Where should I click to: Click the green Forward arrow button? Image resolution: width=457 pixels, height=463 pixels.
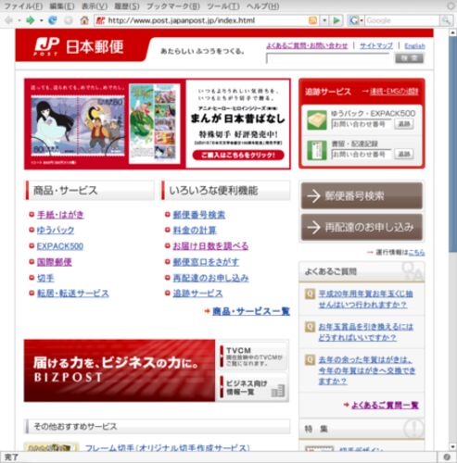[x=30, y=20]
